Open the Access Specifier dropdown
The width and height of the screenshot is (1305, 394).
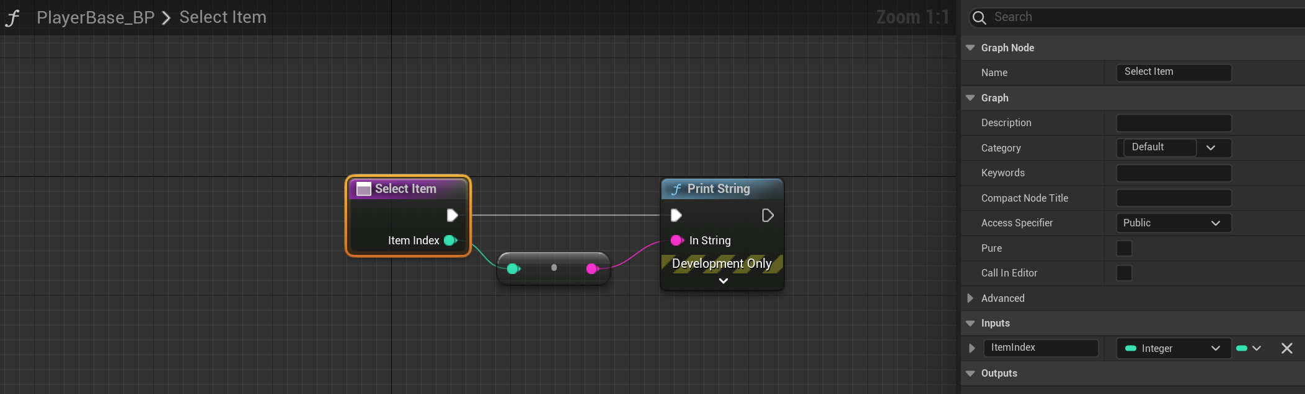(x=1173, y=223)
